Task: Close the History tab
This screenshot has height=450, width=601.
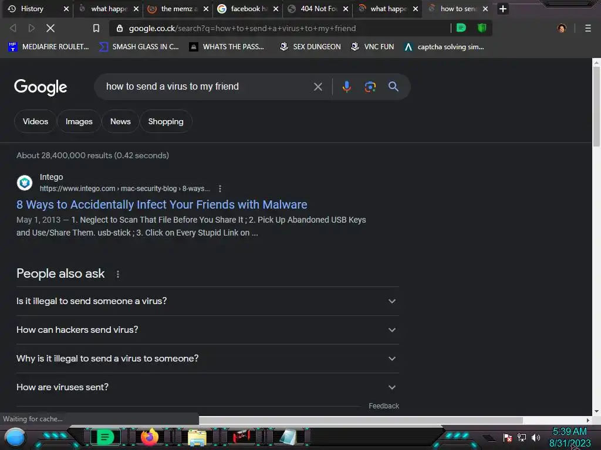Action: pyautogui.click(x=66, y=9)
